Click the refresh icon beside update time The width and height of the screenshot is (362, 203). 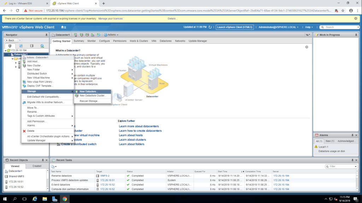[x=210, y=27]
